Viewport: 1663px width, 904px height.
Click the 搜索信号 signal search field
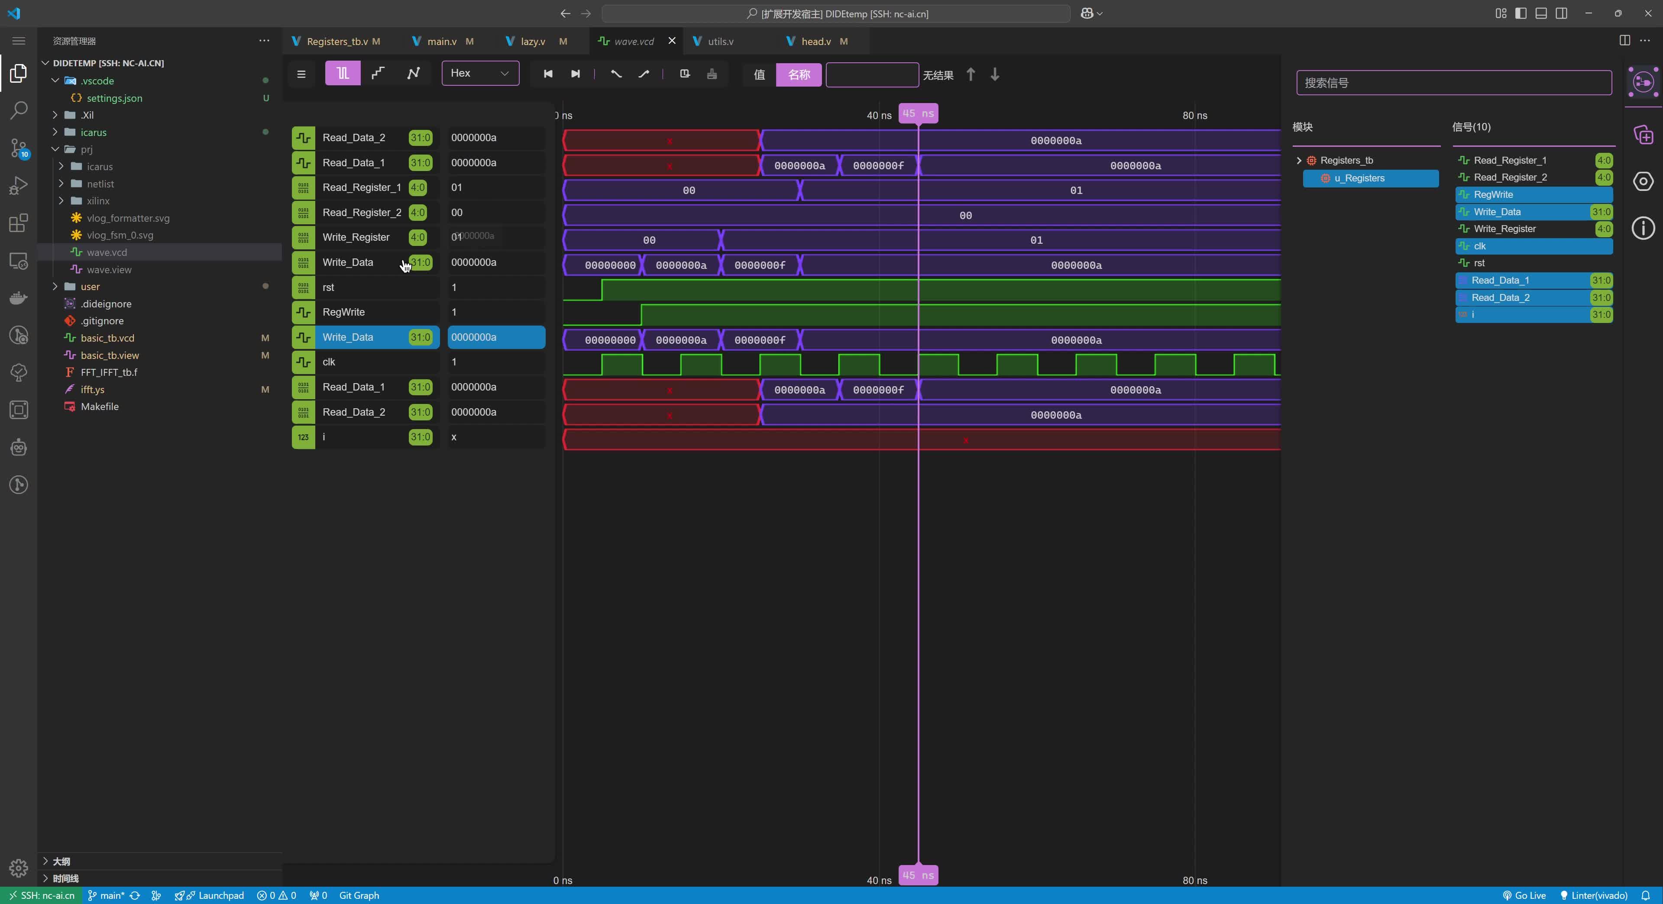[x=1453, y=82]
